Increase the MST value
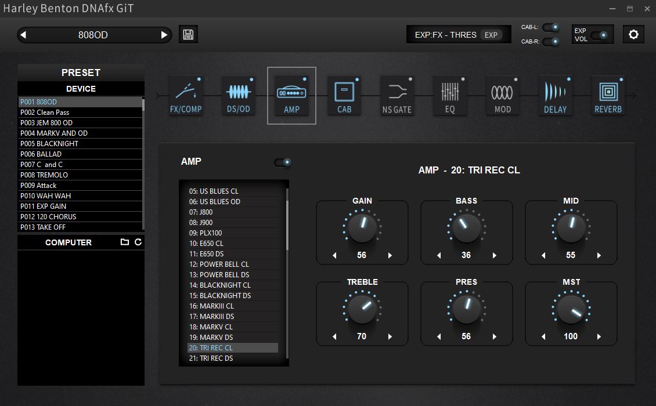 click(x=599, y=336)
